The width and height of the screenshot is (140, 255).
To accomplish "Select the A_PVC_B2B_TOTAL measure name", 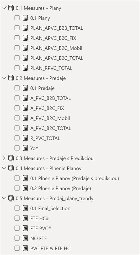I will 51,98.
